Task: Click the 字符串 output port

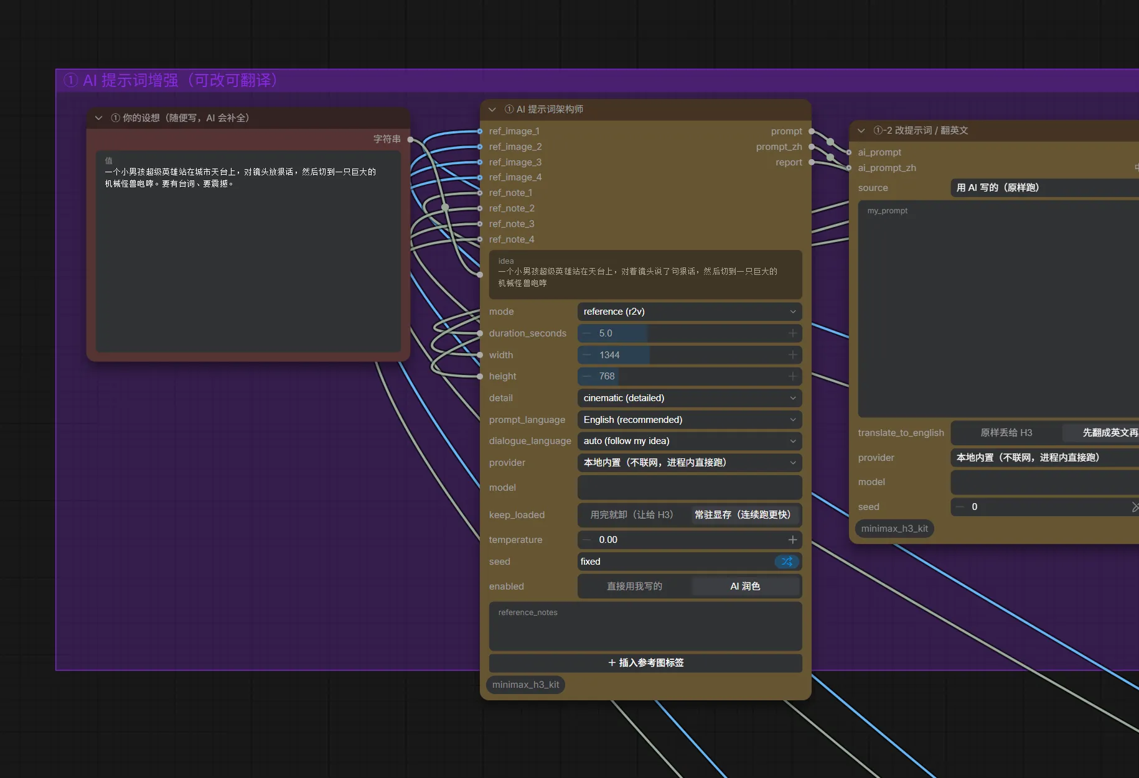Action: [410, 139]
